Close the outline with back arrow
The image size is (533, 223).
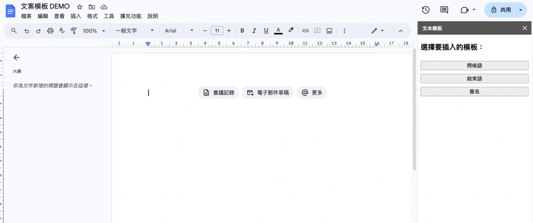click(16, 57)
